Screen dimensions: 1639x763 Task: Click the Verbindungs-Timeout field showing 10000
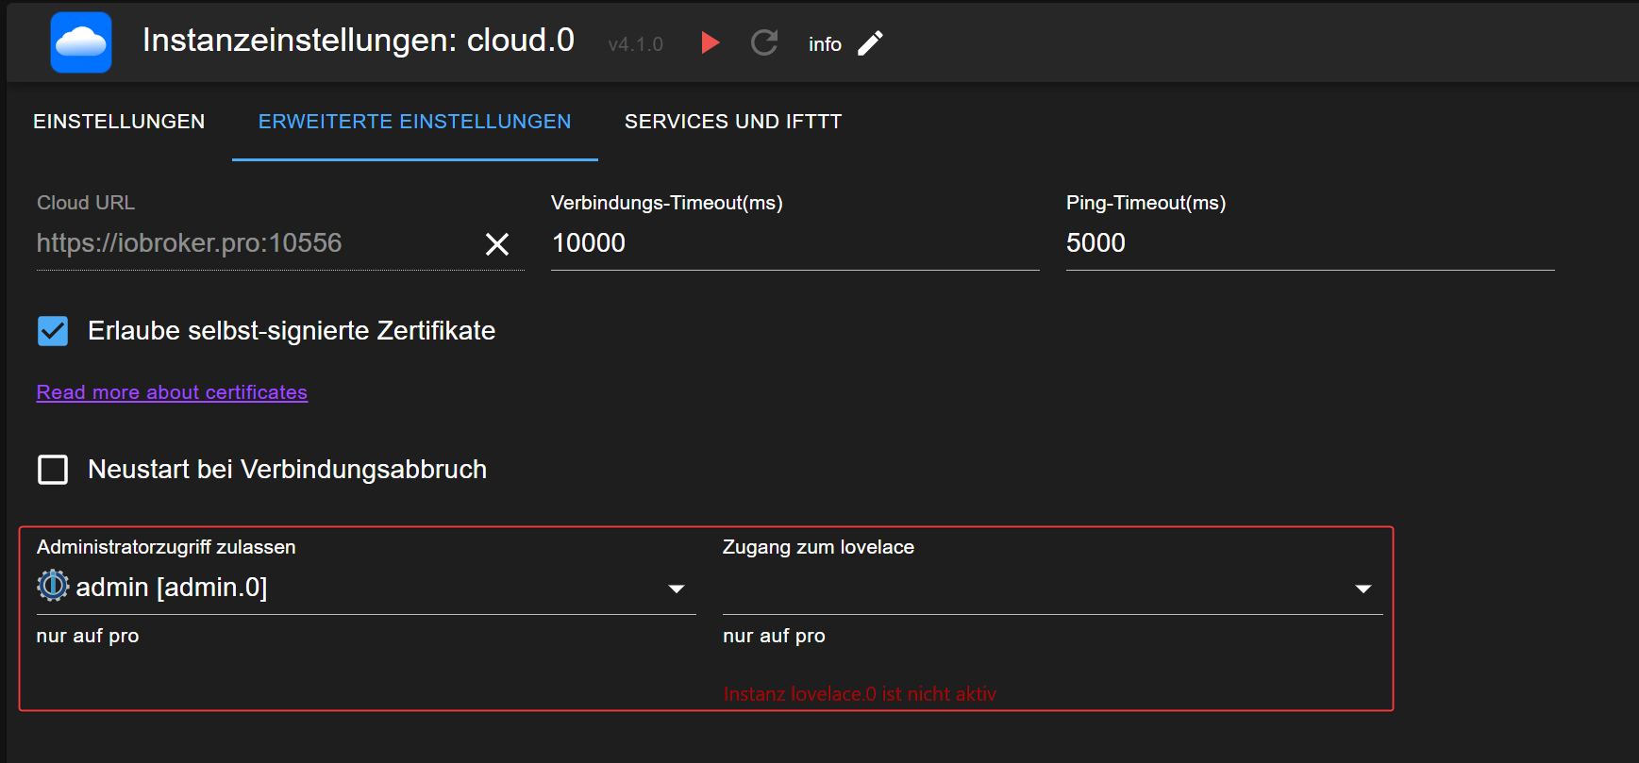coord(794,243)
